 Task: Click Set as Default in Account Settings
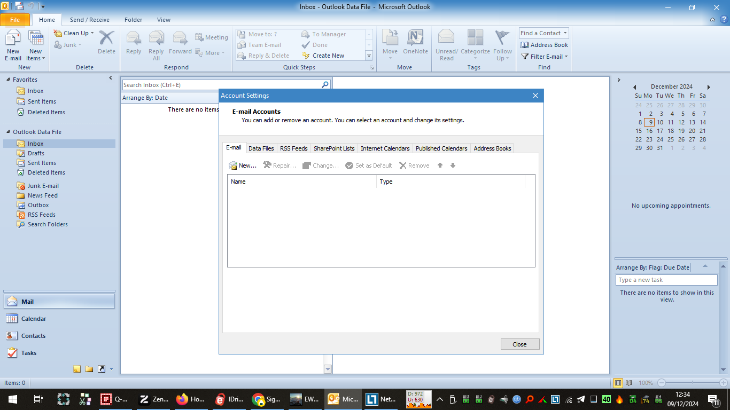[x=369, y=165]
